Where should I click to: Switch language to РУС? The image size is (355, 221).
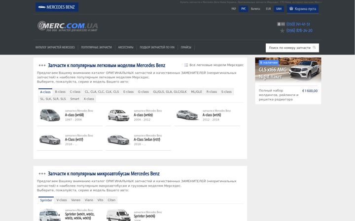(244, 9)
